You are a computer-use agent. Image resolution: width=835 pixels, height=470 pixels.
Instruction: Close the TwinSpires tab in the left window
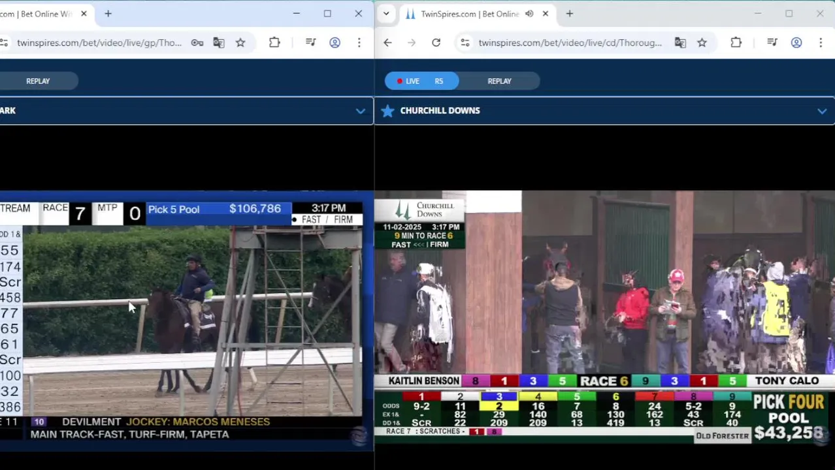[84, 14]
